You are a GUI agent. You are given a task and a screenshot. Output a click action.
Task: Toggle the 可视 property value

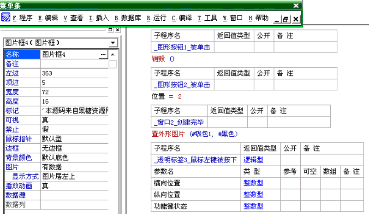click(74, 120)
